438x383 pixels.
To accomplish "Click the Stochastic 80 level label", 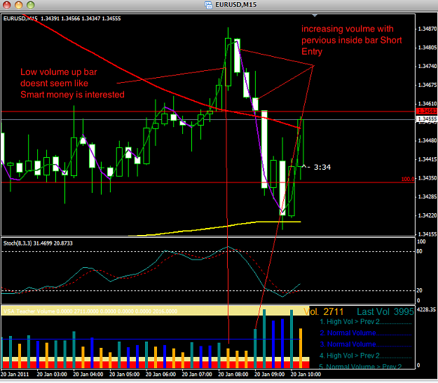I will (x=419, y=251).
